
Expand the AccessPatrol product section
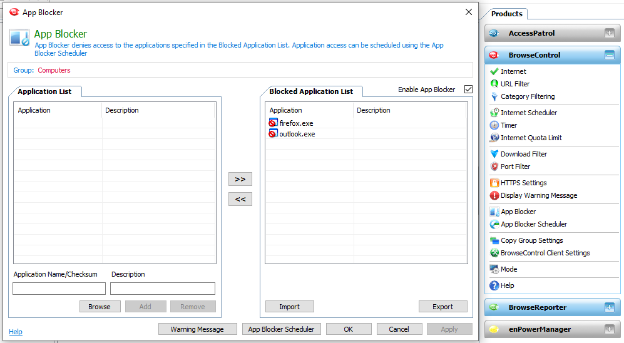(x=609, y=33)
